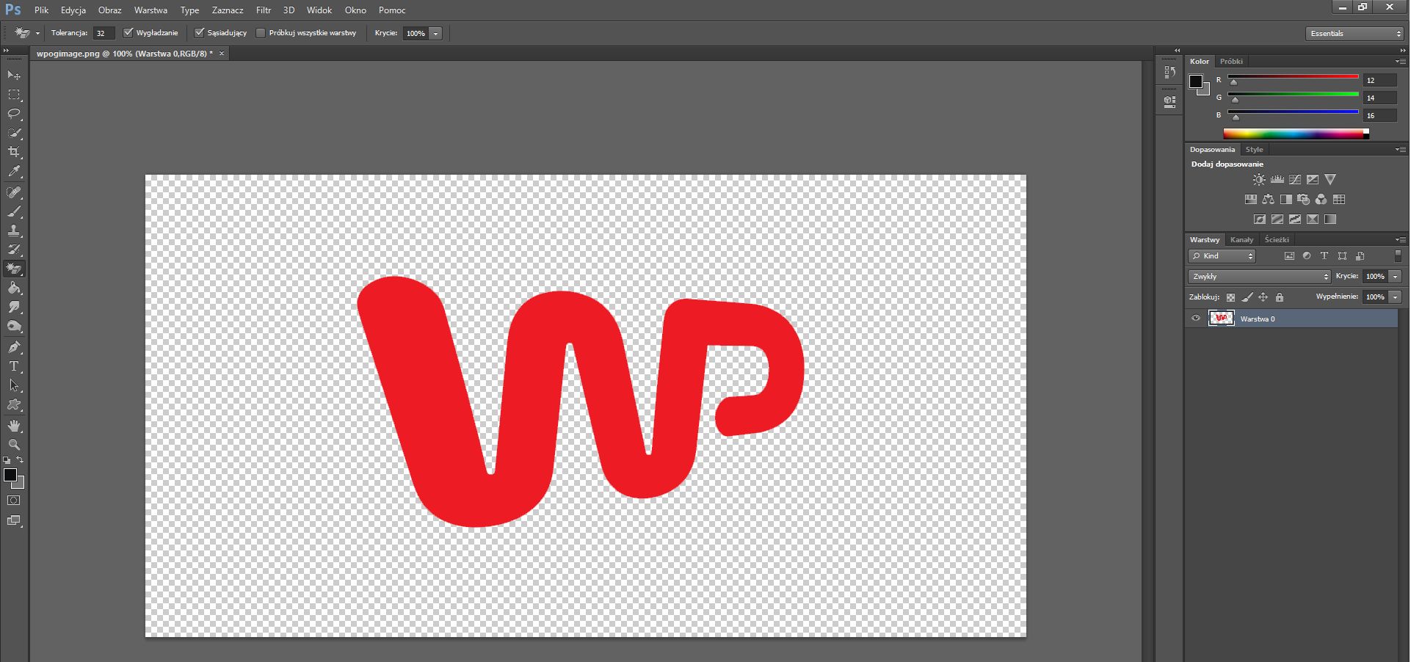
Task: Lock layer position
Action: 1263,297
